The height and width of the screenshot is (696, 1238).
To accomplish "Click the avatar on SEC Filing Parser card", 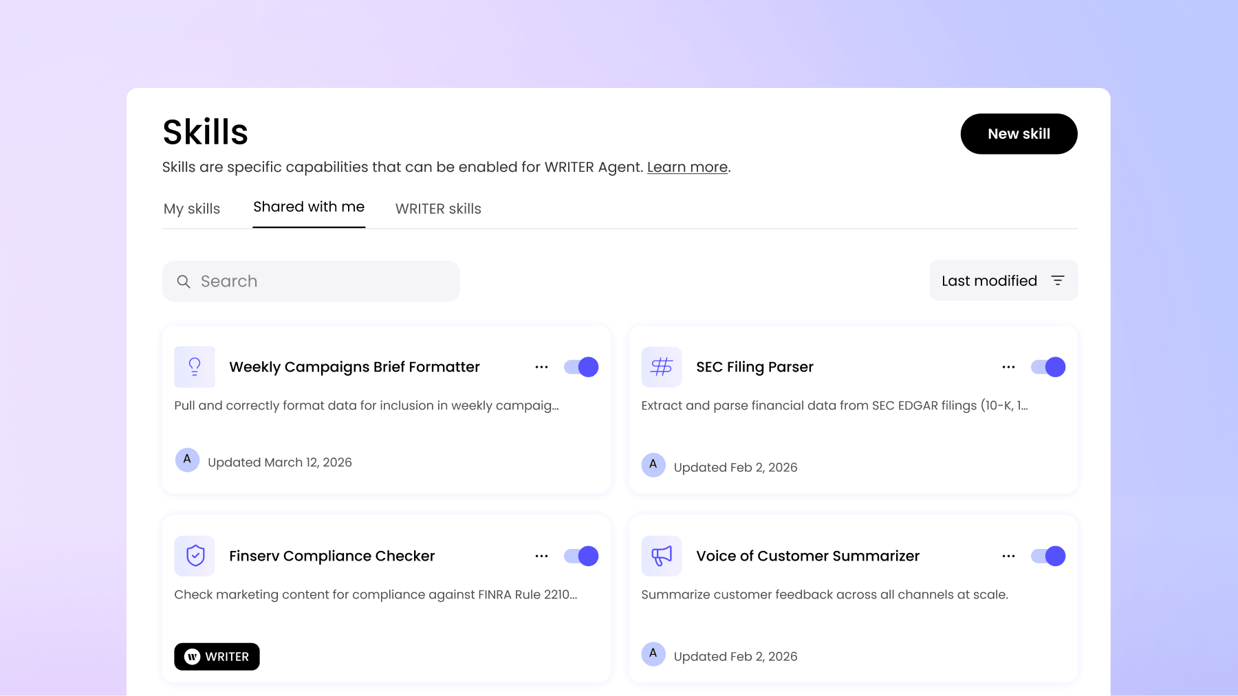I will pyautogui.click(x=653, y=465).
